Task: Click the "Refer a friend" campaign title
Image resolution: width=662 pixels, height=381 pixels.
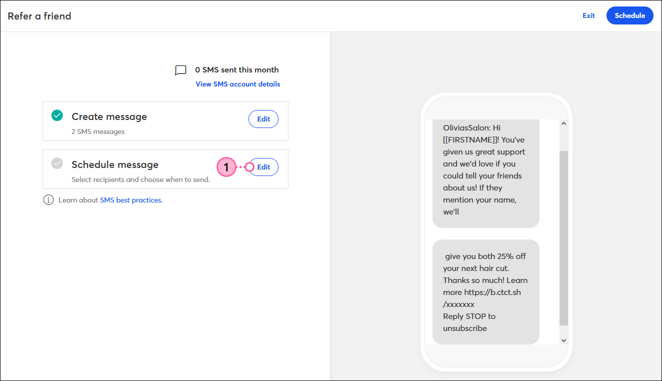Action: click(x=39, y=16)
